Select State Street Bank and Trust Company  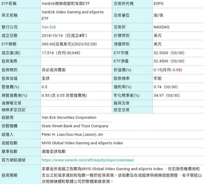[x=75, y=126]
